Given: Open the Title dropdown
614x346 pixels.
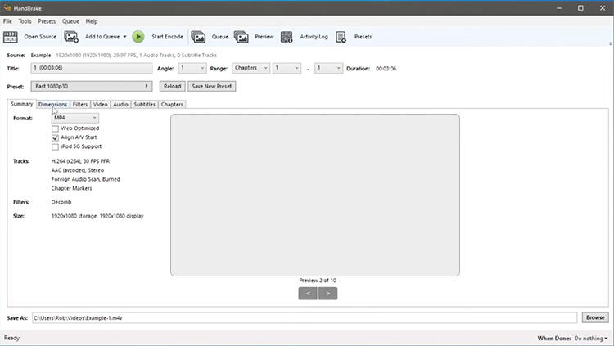Looking at the screenshot, I should [92, 68].
